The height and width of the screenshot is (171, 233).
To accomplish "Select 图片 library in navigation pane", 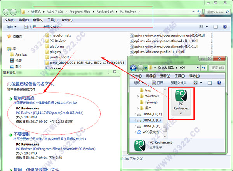I will (16, 67).
